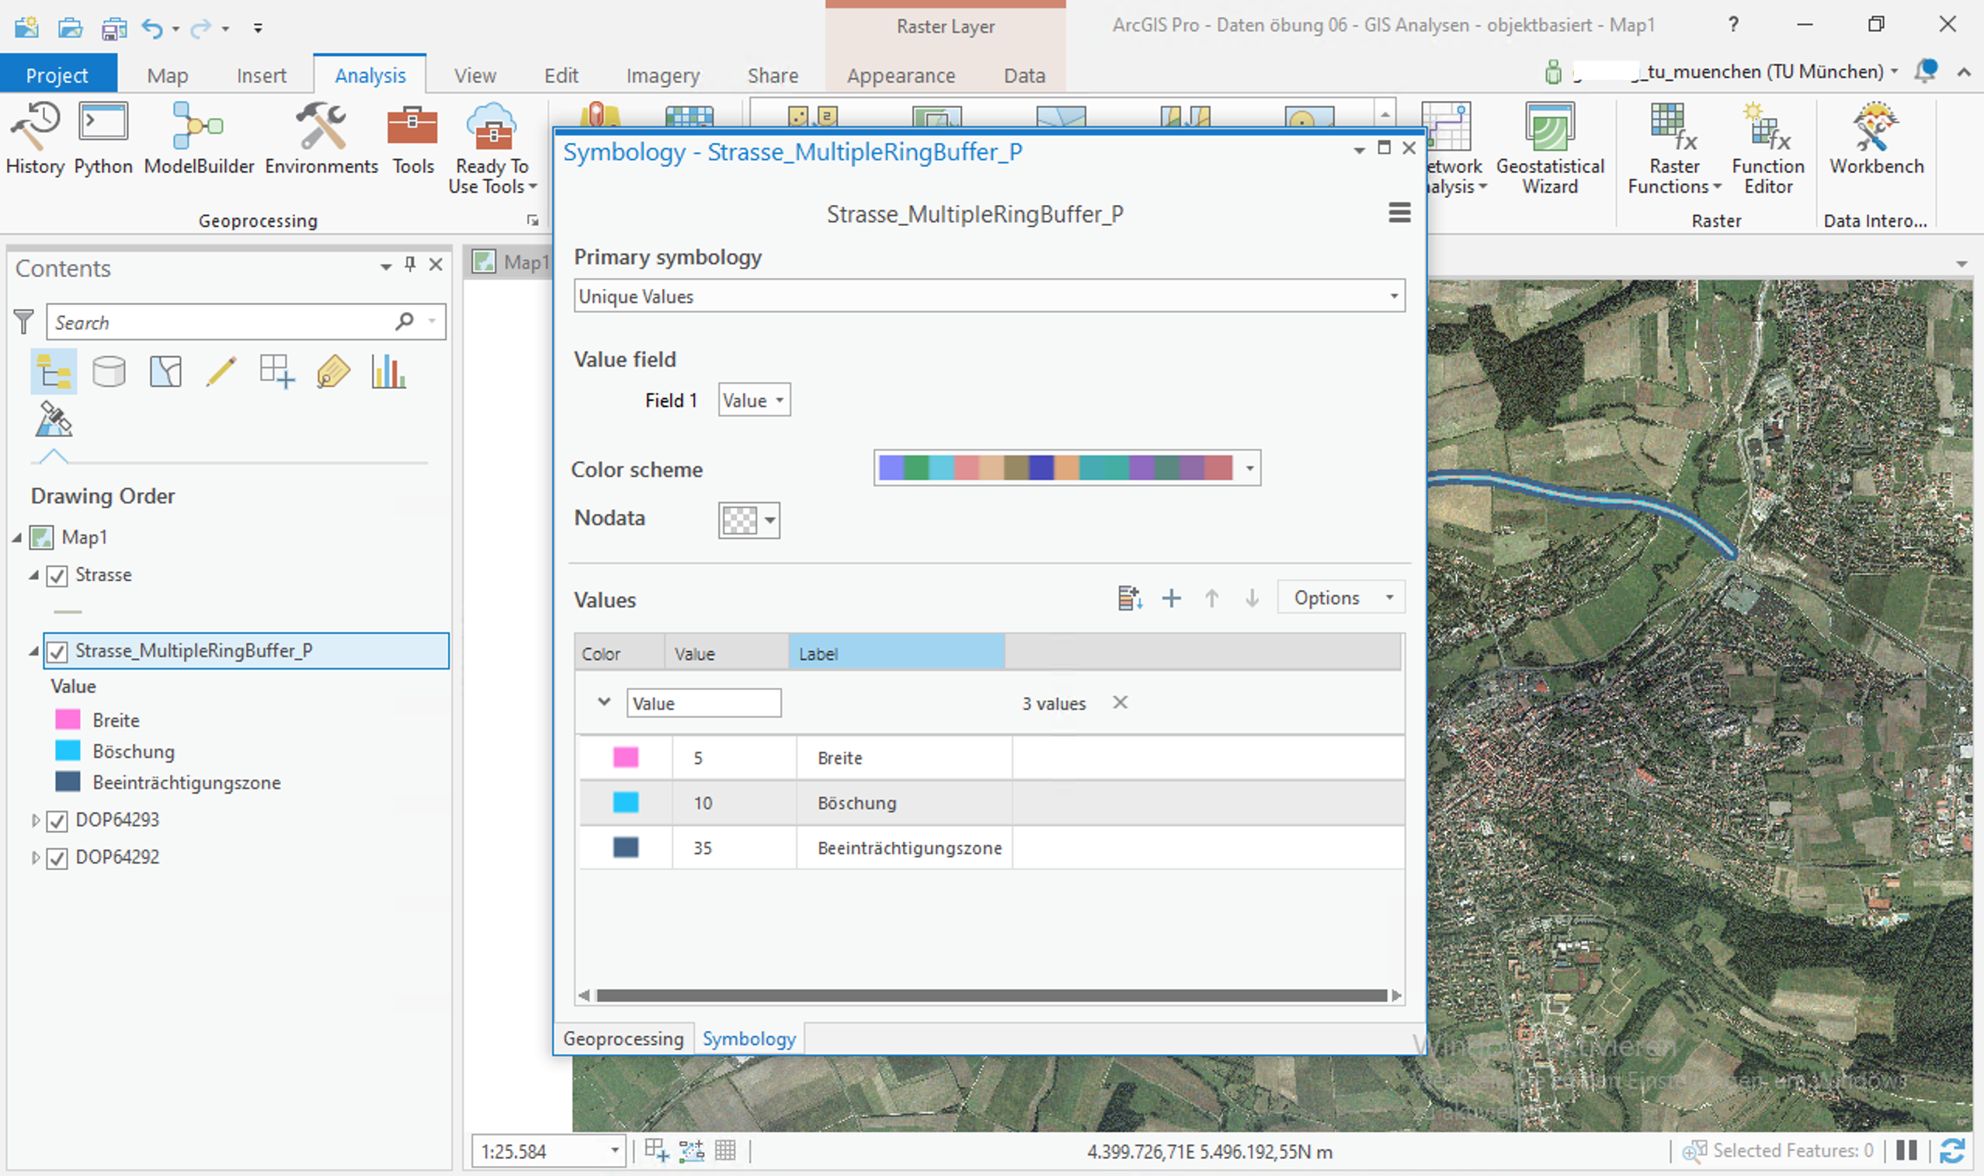The height and width of the screenshot is (1176, 1984).
Task: Switch to the Geoprocessing pane tab
Action: [x=624, y=1038]
